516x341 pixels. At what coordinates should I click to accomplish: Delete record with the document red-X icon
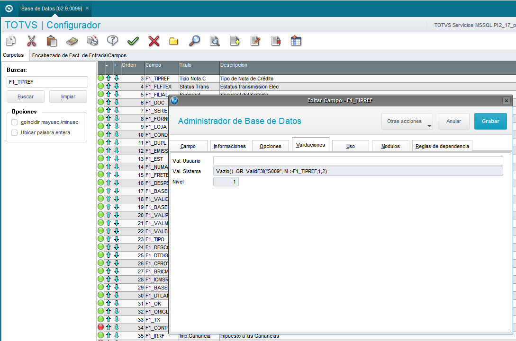(x=276, y=41)
